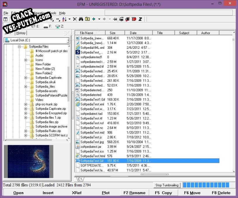The image size is (238, 198).
Task: Click the F5 Copy button
Action: pyautogui.click(x=163, y=193)
